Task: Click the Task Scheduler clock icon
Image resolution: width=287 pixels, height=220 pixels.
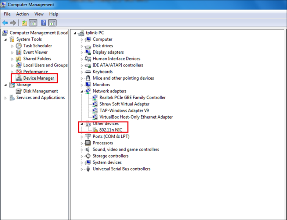Action: pos(19,46)
